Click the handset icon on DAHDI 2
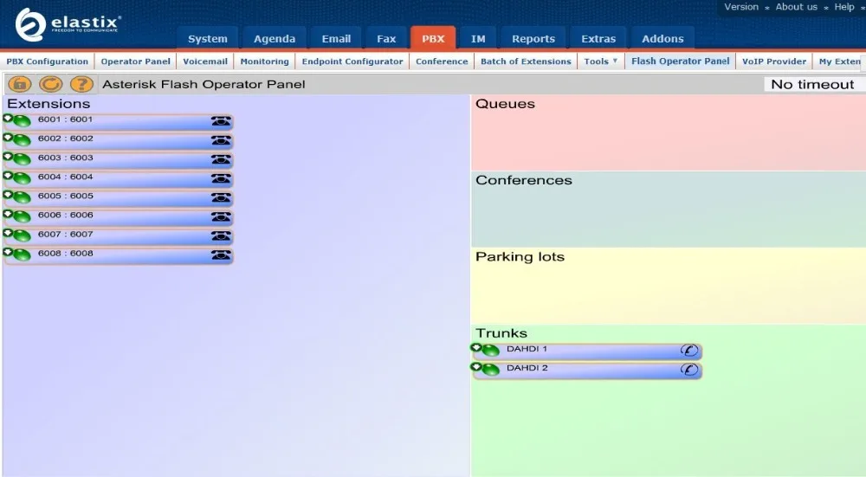Viewport: 866px width, 477px height. click(x=688, y=370)
